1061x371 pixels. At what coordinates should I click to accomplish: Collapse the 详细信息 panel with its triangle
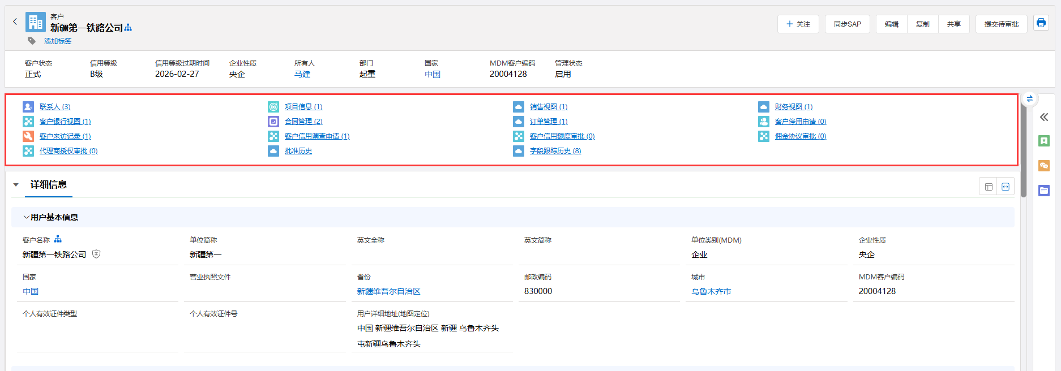pos(16,185)
